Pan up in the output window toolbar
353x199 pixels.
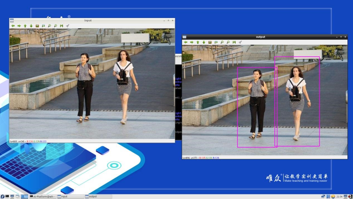(198, 42)
